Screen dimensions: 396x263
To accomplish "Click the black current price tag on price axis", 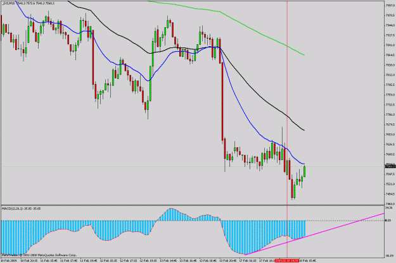I will click(390, 166).
